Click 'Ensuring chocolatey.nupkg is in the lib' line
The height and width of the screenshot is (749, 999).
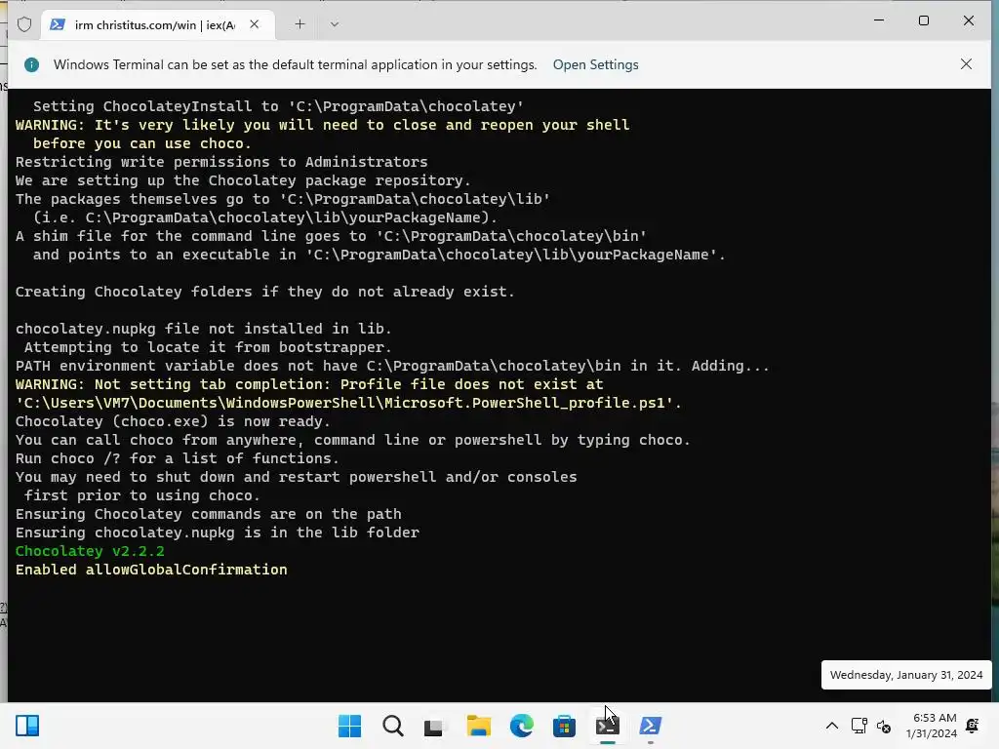point(218,532)
